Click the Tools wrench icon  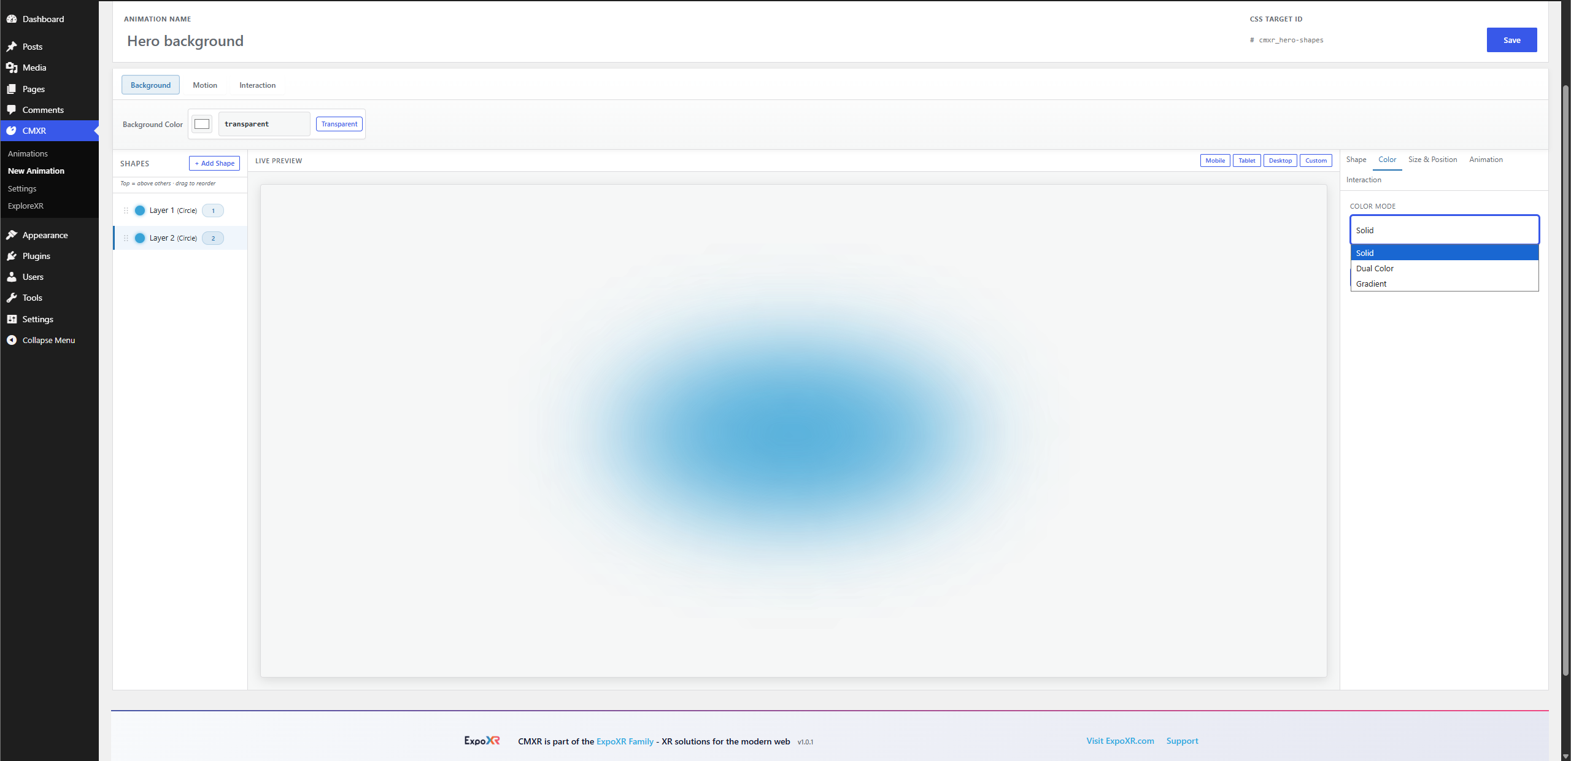pos(12,298)
